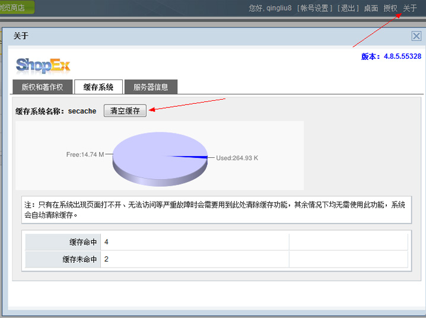Select the 缓存命中 value cell showing 4
The image size is (426, 318).
pos(194,242)
